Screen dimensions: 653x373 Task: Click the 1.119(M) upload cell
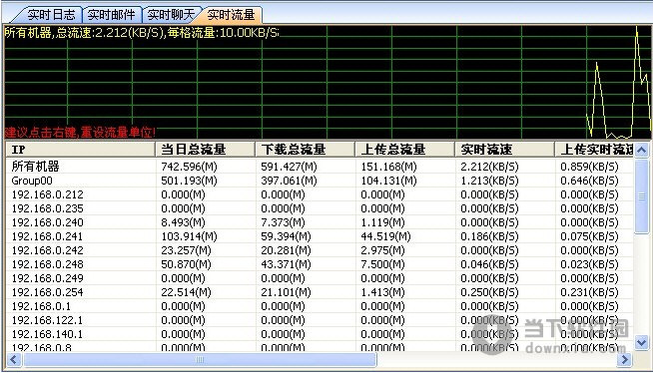pyautogui.click(x=382, y=222)
